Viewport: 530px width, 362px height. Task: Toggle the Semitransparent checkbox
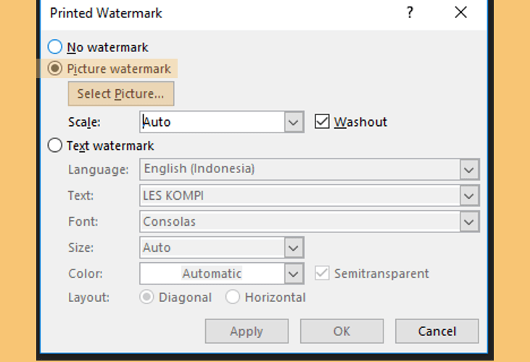(322, 273)
